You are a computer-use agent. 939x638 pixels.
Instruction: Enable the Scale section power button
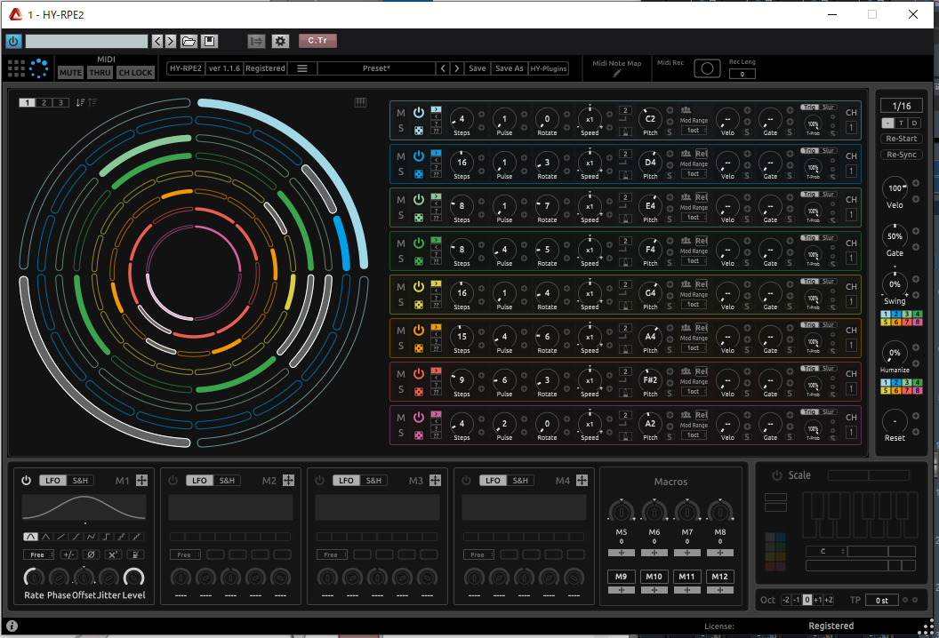[777, 475]
